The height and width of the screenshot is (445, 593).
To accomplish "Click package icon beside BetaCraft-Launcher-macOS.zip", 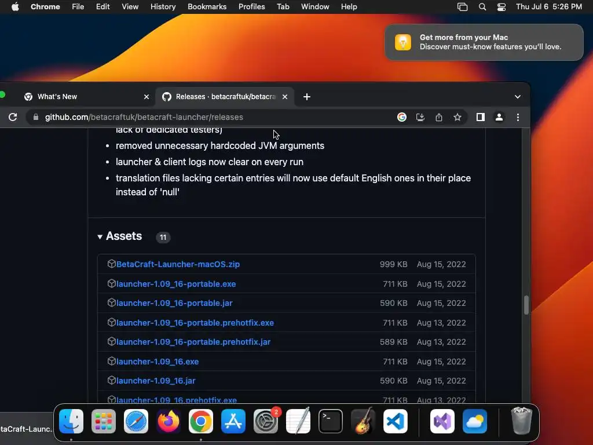I will pos(111,264).
